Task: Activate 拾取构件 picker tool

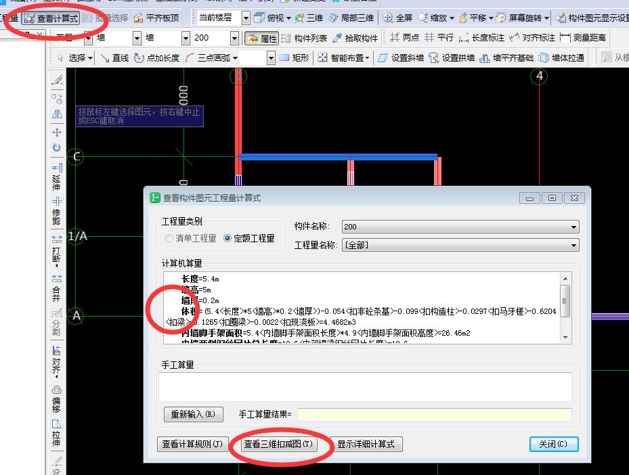Action: point(355,38)
